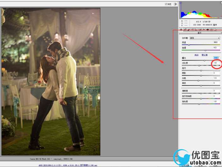Toggle full screen mode icon
This screenshot has height=167, width=222.
[175, 4]
